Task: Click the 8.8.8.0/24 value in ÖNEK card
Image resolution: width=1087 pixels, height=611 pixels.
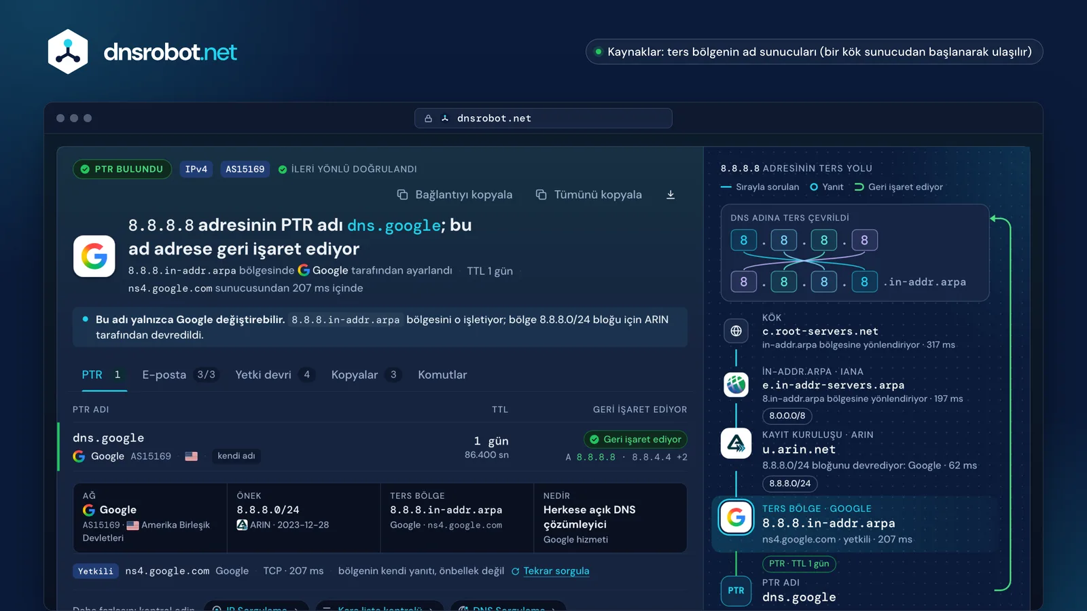Action: pos(268,510)
